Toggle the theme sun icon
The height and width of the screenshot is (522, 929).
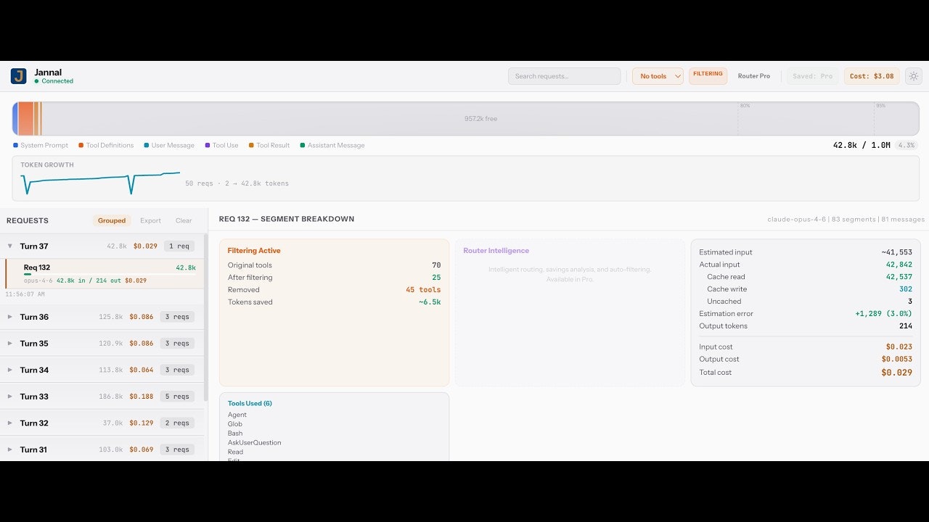pos(913,75)
